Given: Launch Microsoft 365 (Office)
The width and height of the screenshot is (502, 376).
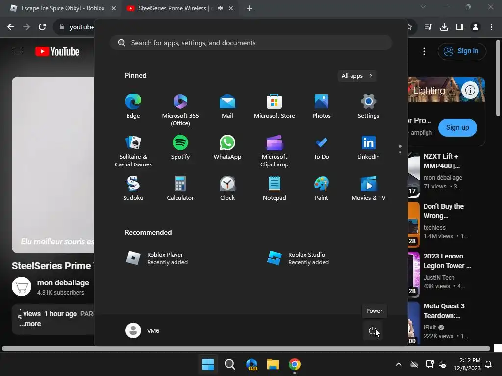Looking at the screenshot, I should (x=180, y=110).
